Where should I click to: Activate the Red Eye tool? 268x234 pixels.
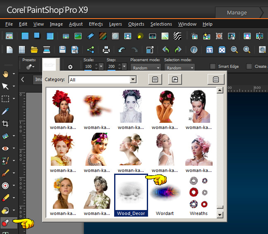pos(5,148)
